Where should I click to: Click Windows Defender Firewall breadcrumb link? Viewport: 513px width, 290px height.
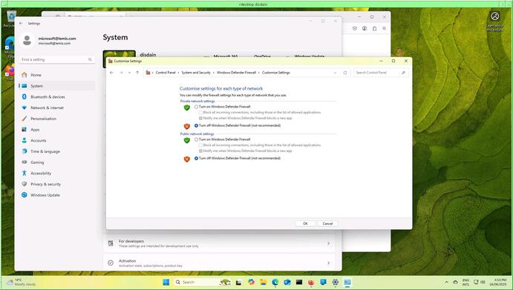(x=236, y=73)
